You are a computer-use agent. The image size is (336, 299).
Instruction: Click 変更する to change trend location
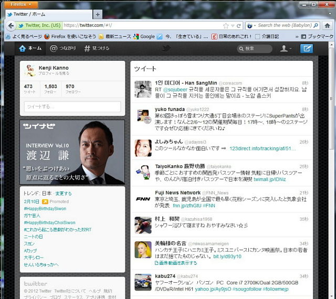pos(64,194)
